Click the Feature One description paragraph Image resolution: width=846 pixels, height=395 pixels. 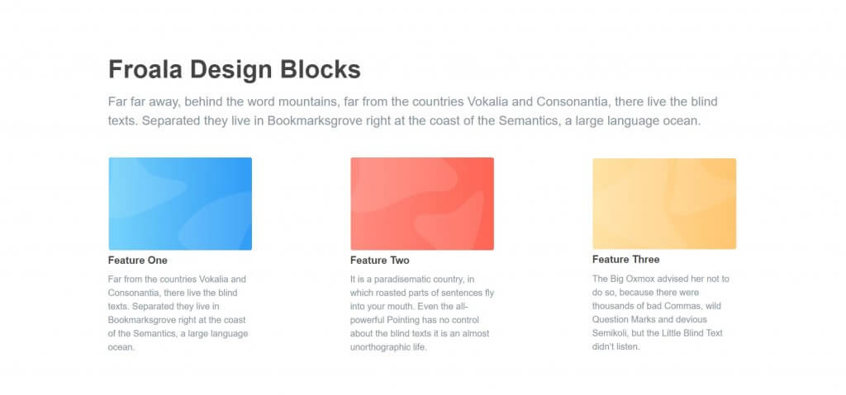(178, 313)
